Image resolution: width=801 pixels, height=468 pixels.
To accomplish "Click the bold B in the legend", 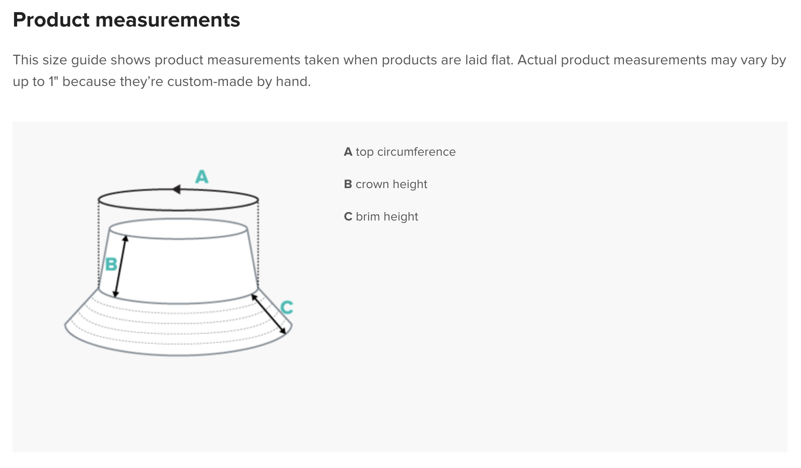I will coord(348,184).
